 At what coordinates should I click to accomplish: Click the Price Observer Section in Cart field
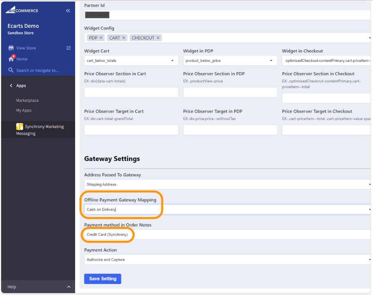click(x=131, y=92)
